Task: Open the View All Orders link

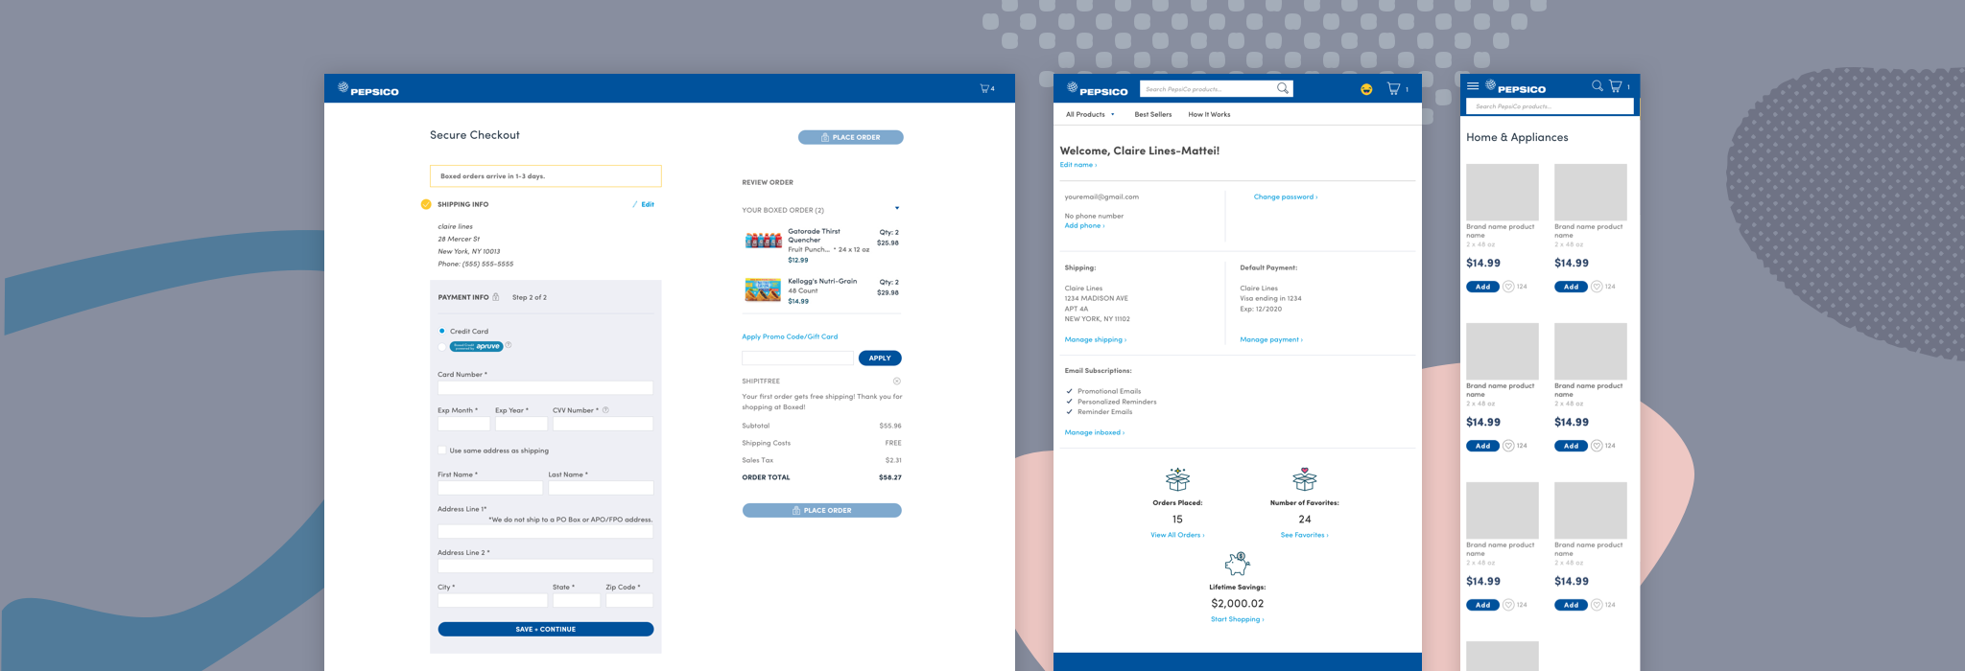Action: coord(1177,535)
